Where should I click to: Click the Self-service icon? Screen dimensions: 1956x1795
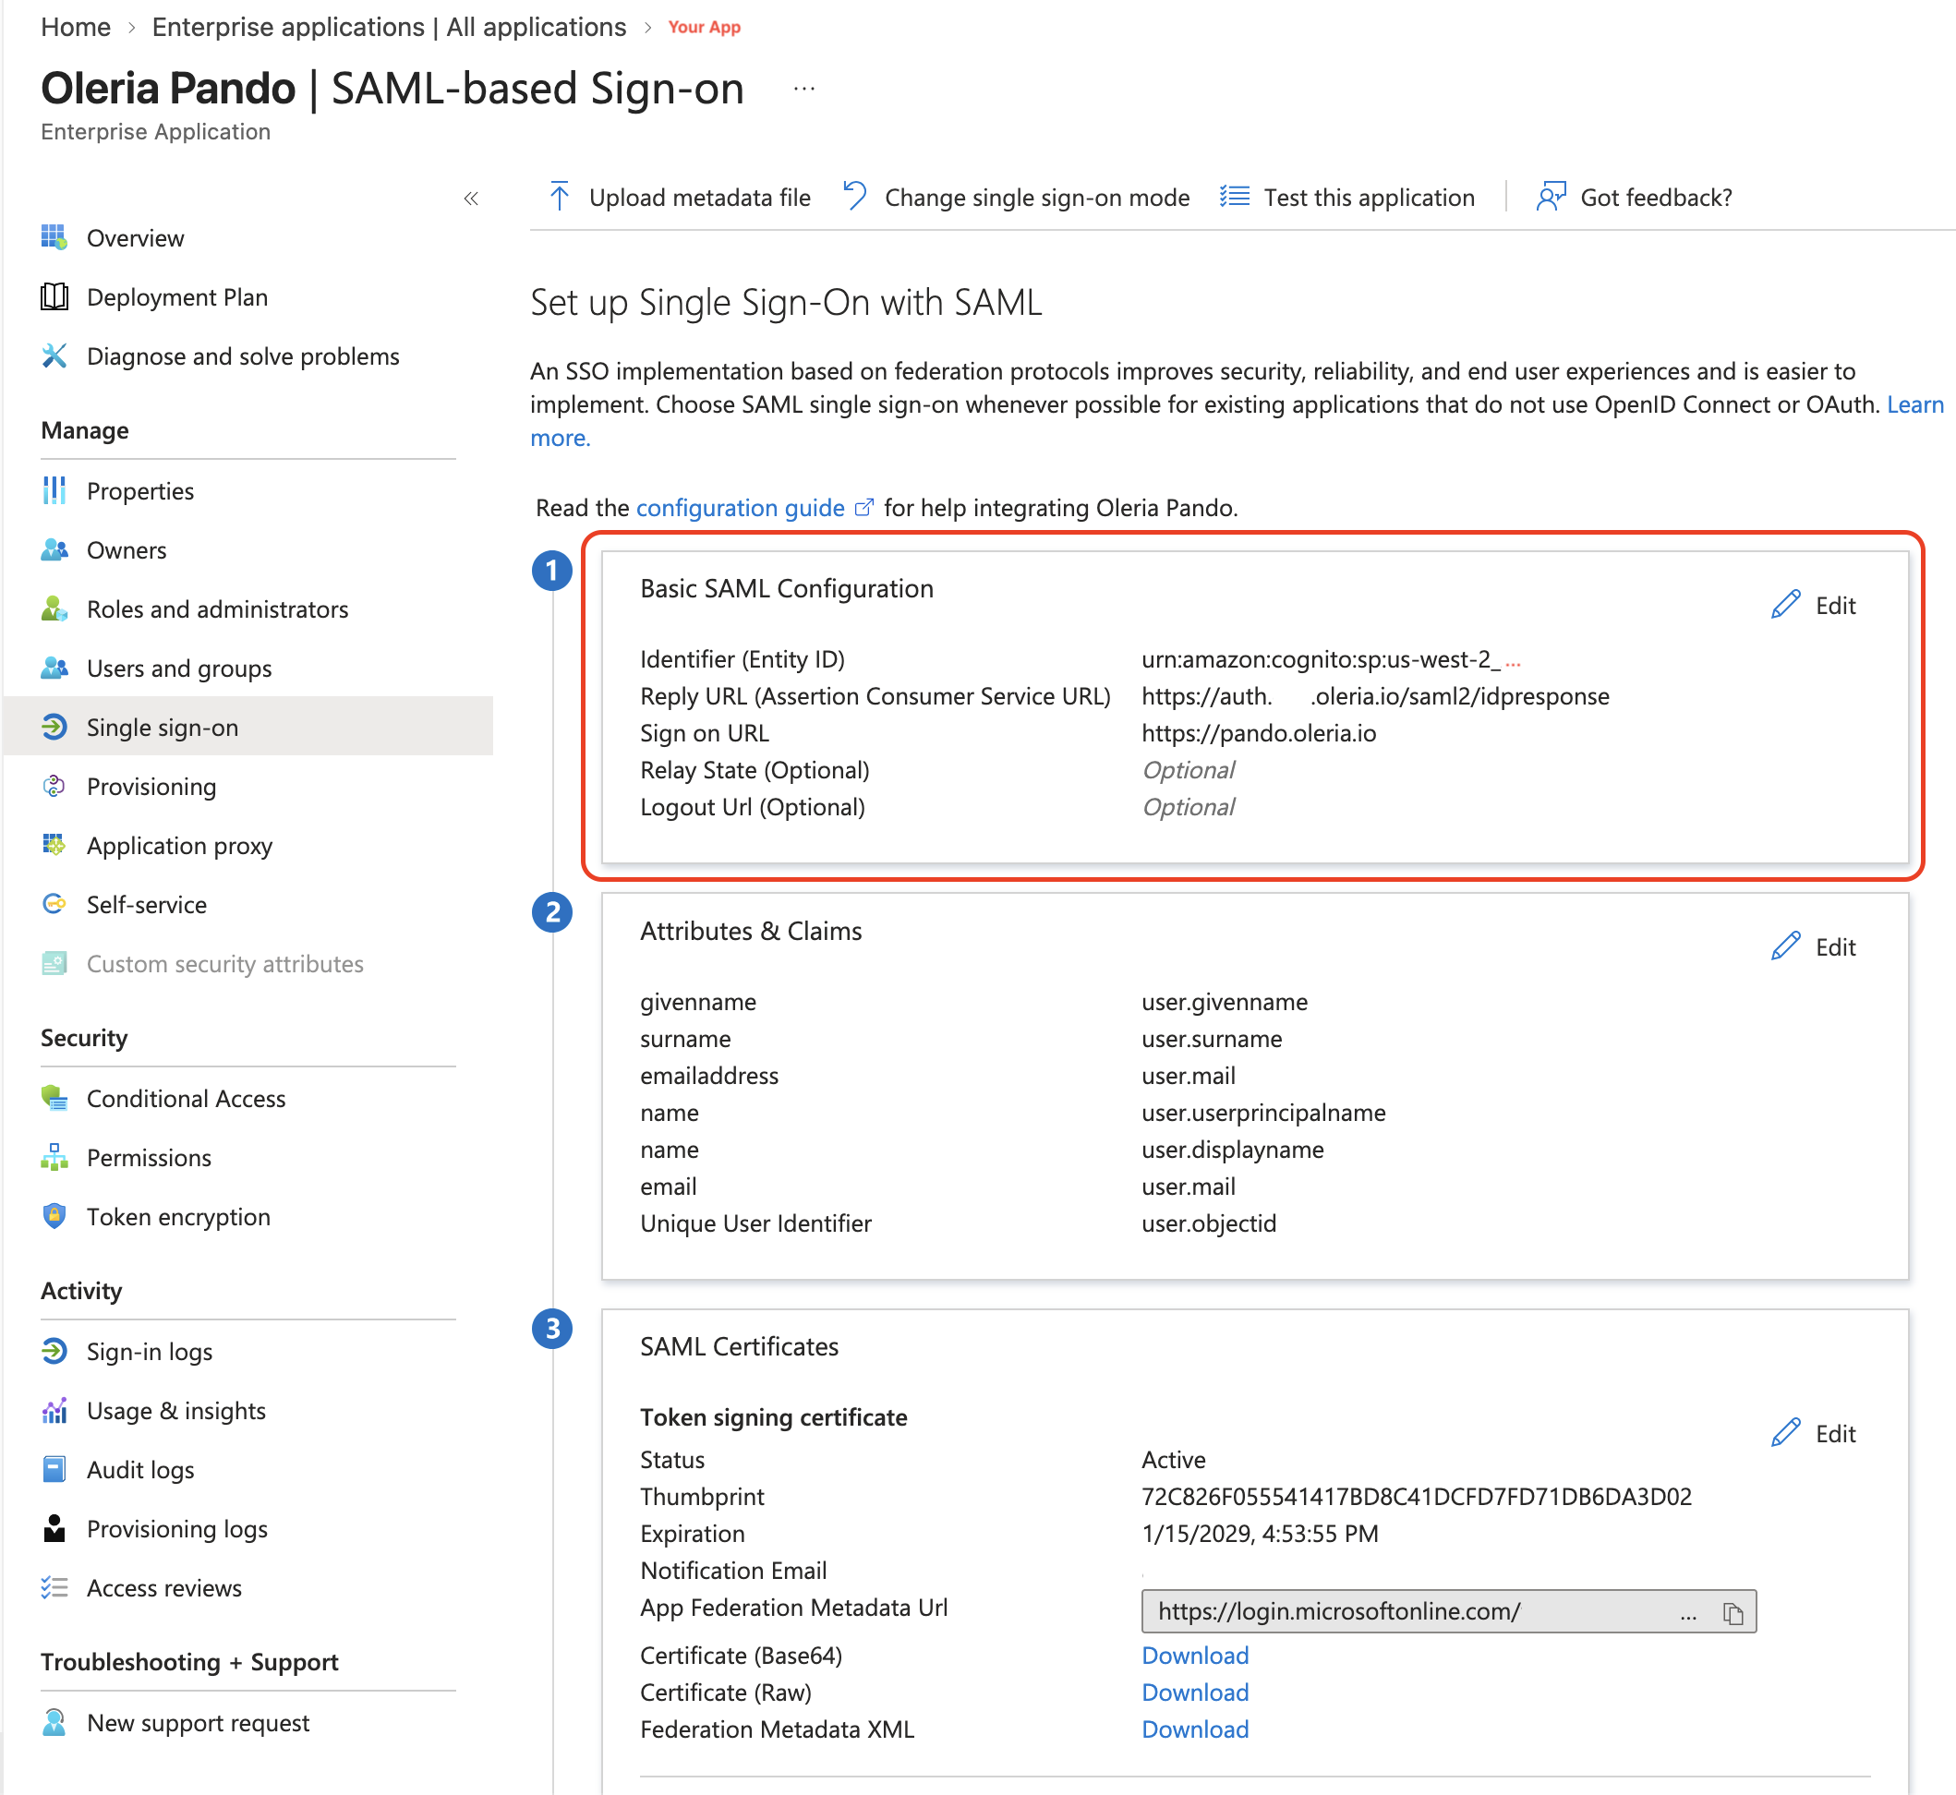pyautogui.click(x=54, y=905)
